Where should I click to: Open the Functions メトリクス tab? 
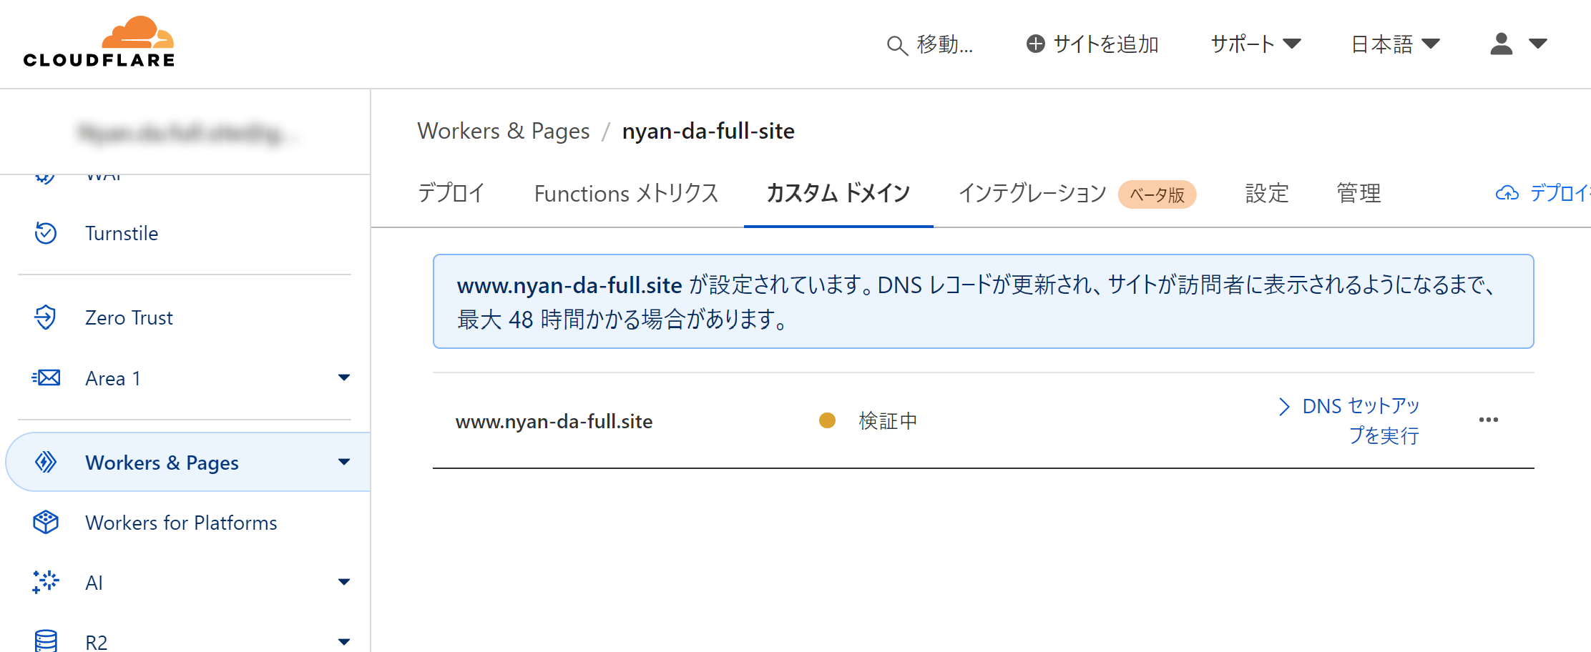[x=626, y=193]
